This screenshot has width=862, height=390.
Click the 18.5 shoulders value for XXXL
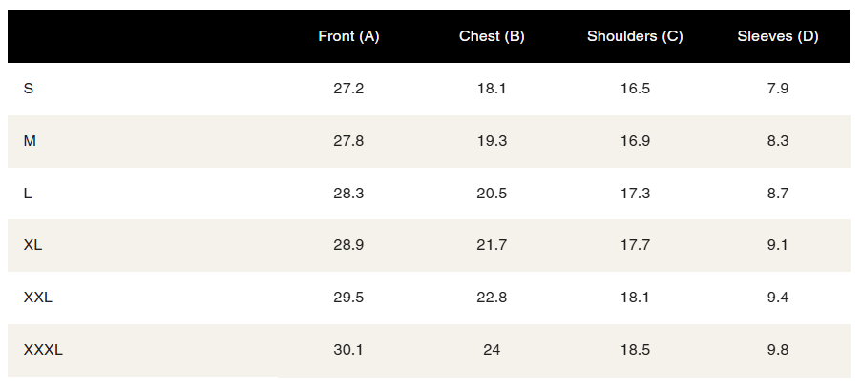pyautogui.click(x=635, y=350)
